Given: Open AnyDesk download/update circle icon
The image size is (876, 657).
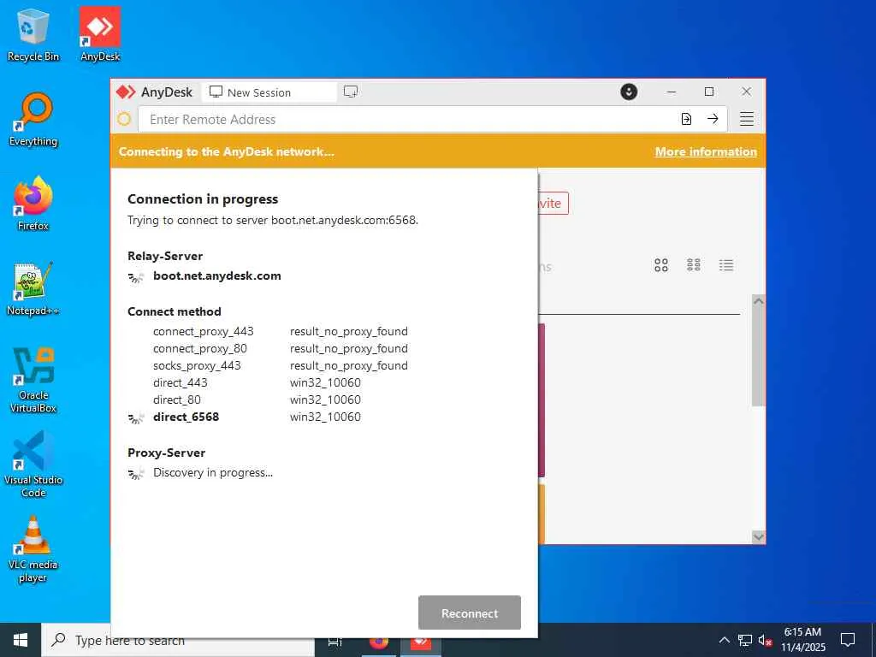Looking at the screenshot, I should (629, 92).
